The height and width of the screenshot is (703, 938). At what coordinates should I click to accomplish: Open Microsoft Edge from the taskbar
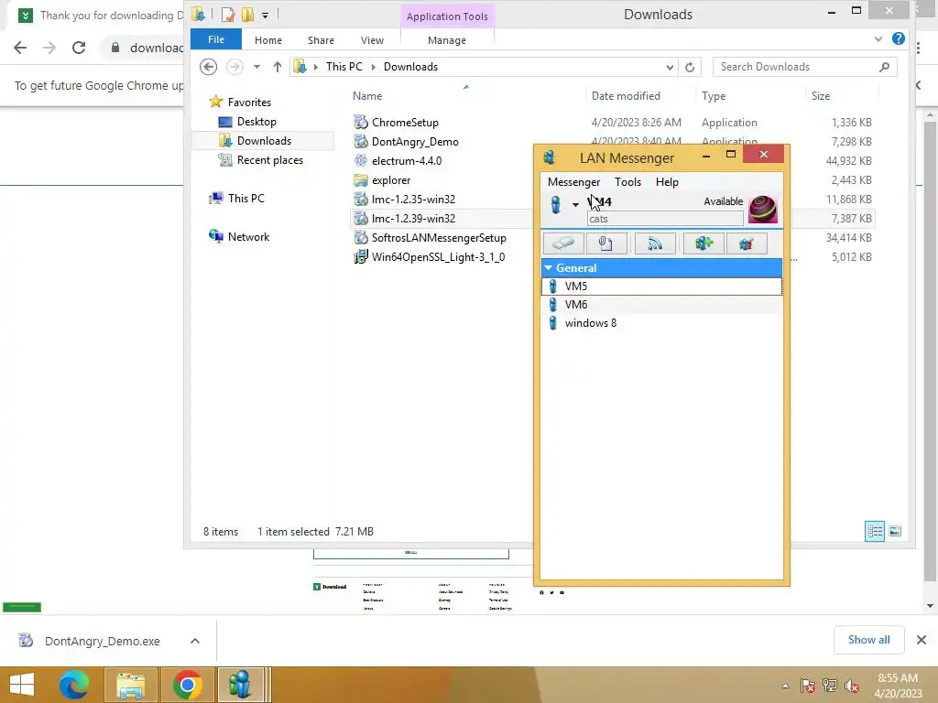[73, 685]
